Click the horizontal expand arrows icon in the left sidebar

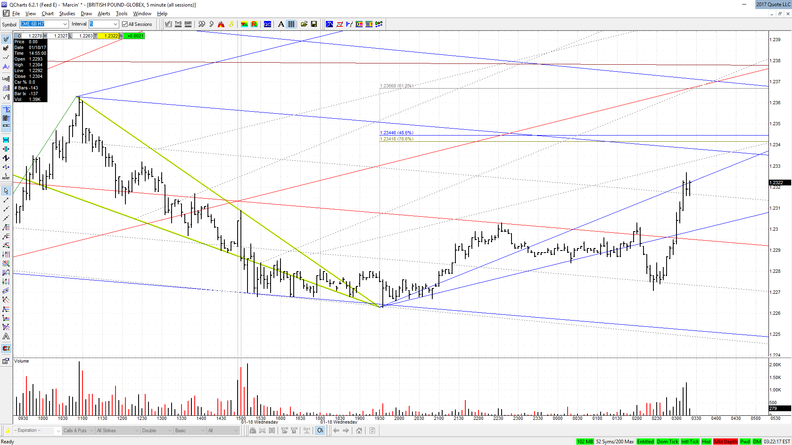[6, 140]
